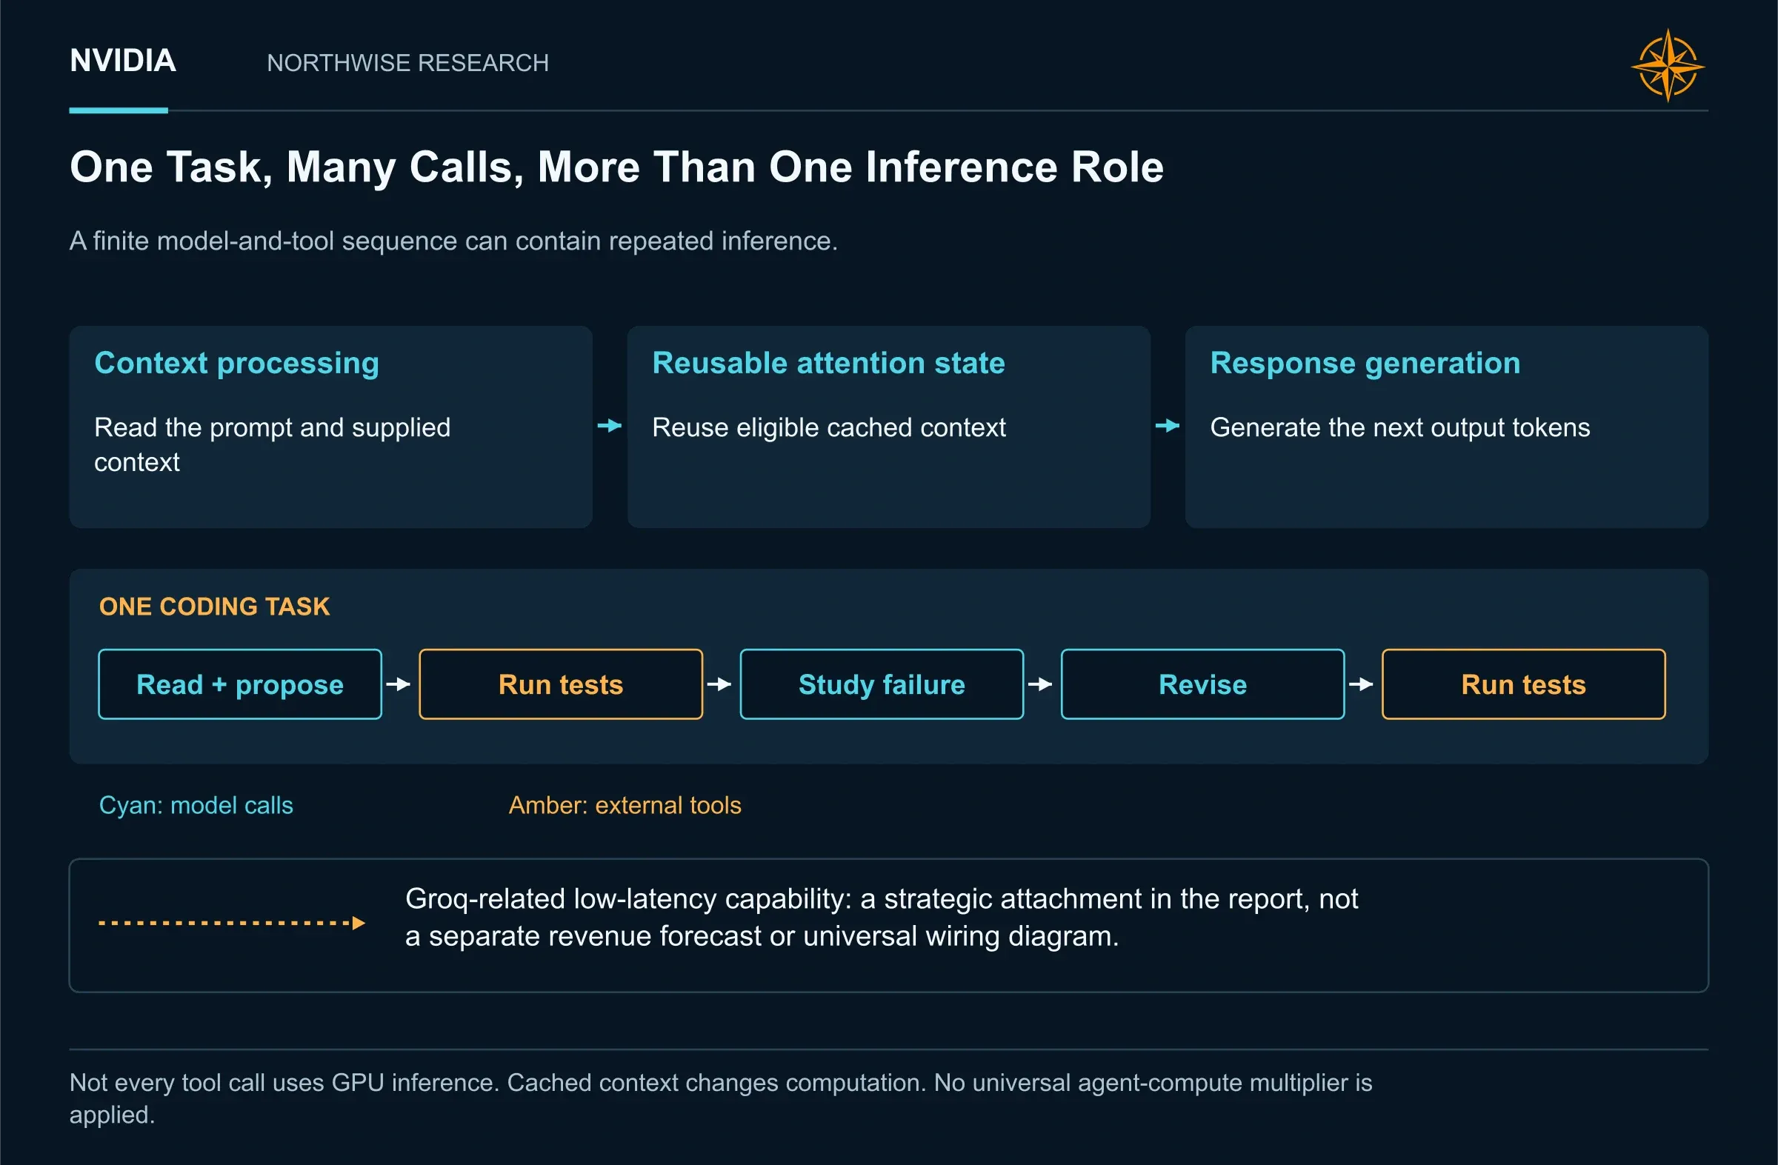Click the footnote about GPU inference
The image size is (1778, 1165).
coord(721,1098)
